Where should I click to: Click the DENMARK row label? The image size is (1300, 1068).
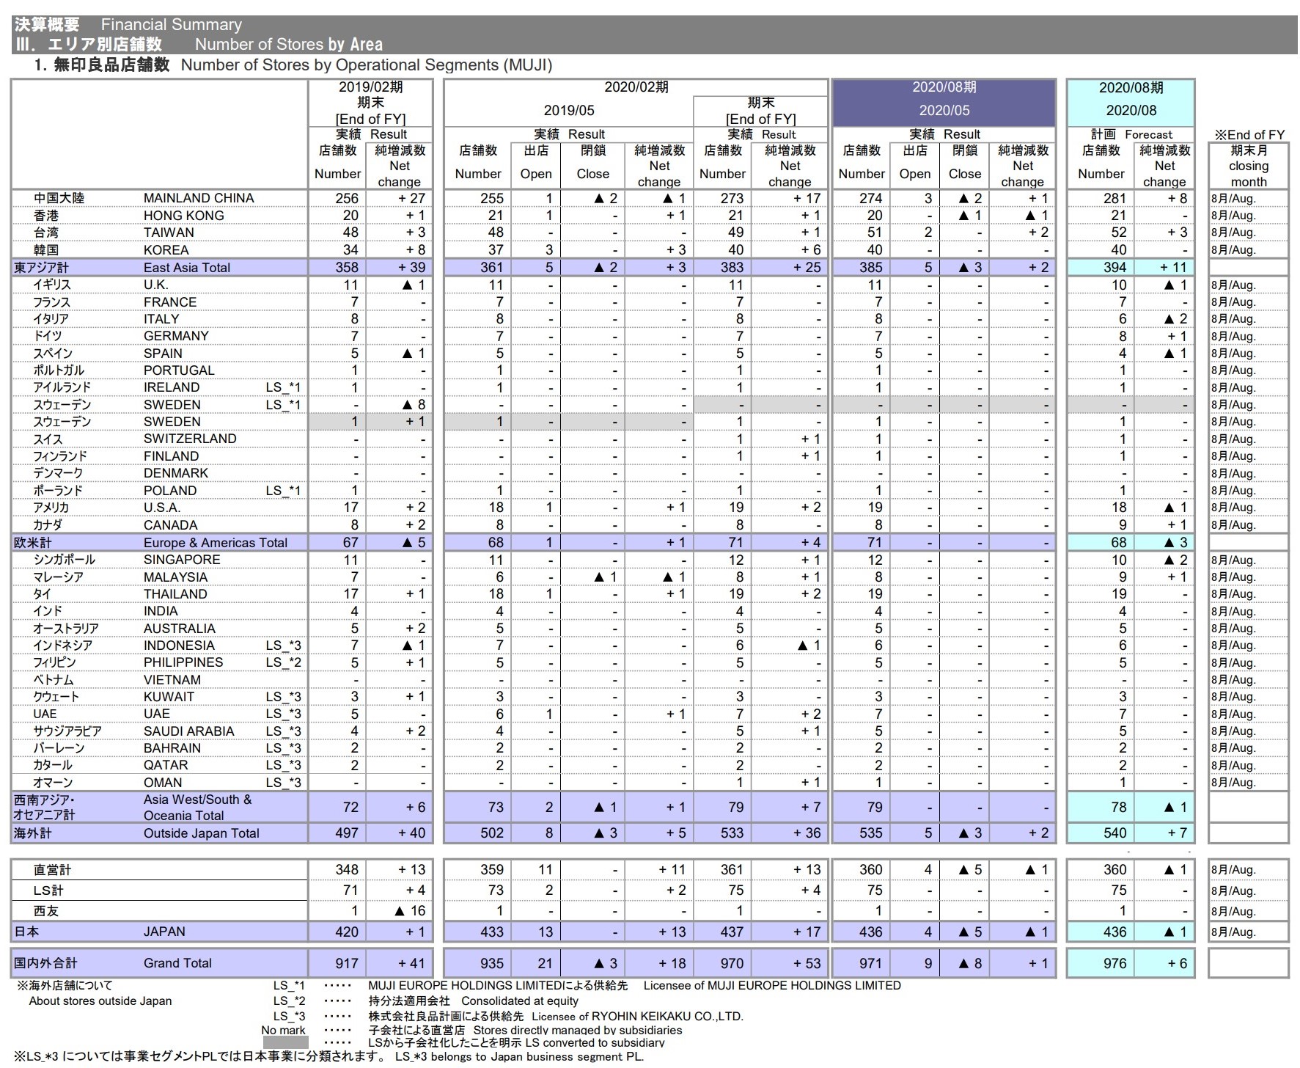(x=176, y=473)
